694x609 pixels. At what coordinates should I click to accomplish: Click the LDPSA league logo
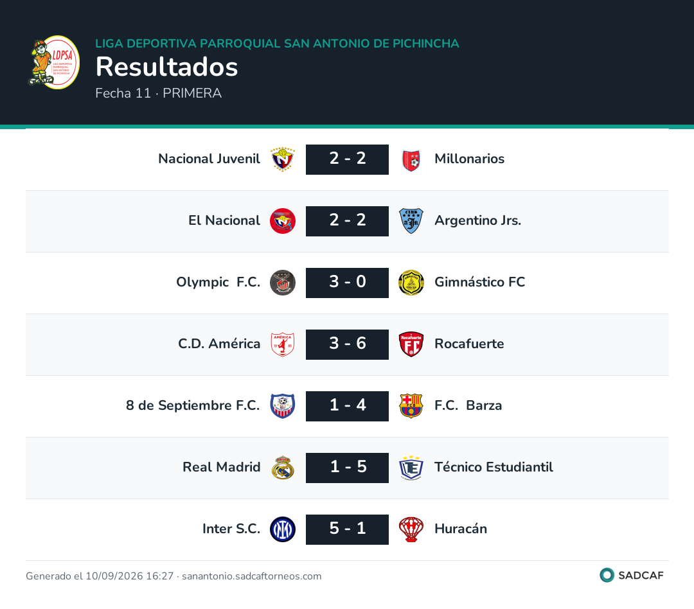point(53,62)
